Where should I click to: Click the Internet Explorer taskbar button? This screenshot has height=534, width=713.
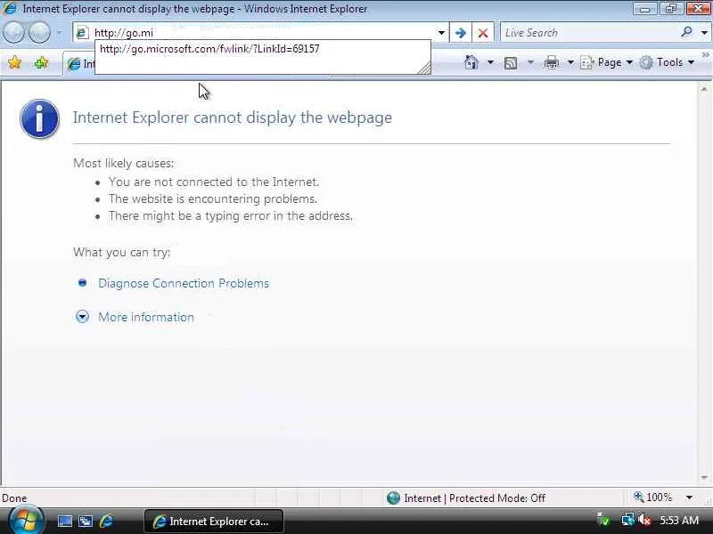(214, 522)
